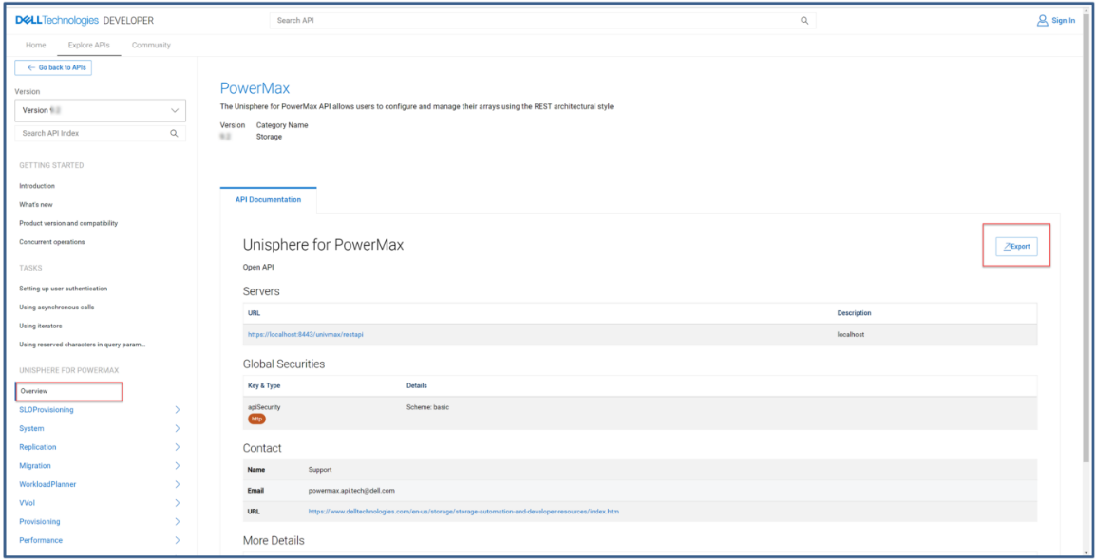Select Overview in the sidebar

(34, 391)
